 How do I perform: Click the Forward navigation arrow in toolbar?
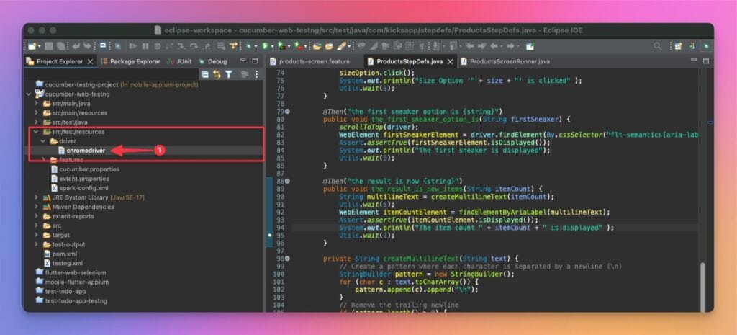510,46
